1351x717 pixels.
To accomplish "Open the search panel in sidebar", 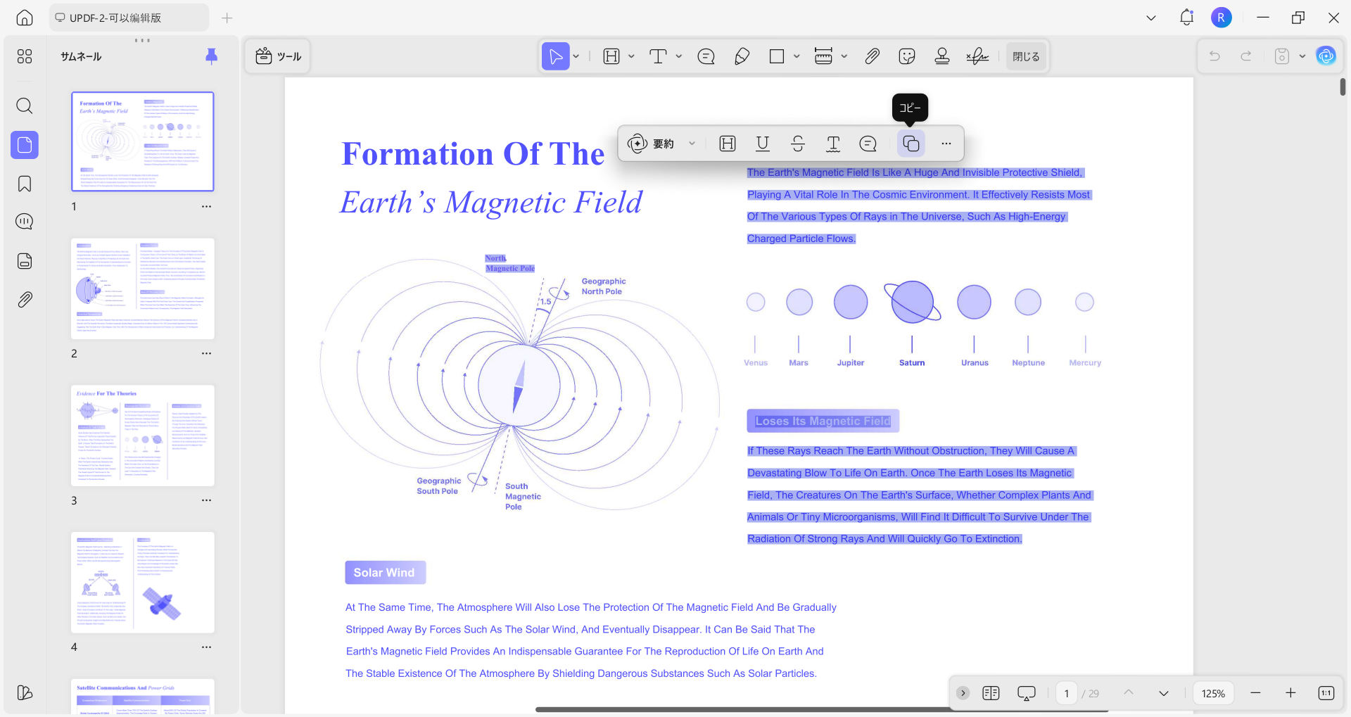I will pos(25,106).
